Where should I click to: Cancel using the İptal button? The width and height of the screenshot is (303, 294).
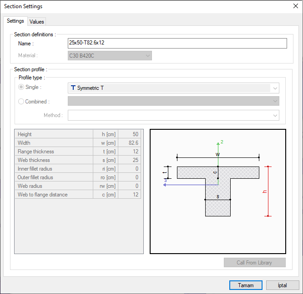tap(282, 285)
